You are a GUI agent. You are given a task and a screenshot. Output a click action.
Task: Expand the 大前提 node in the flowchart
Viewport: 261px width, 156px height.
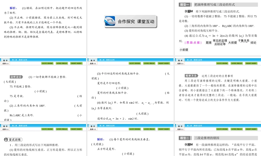(232, 43)
